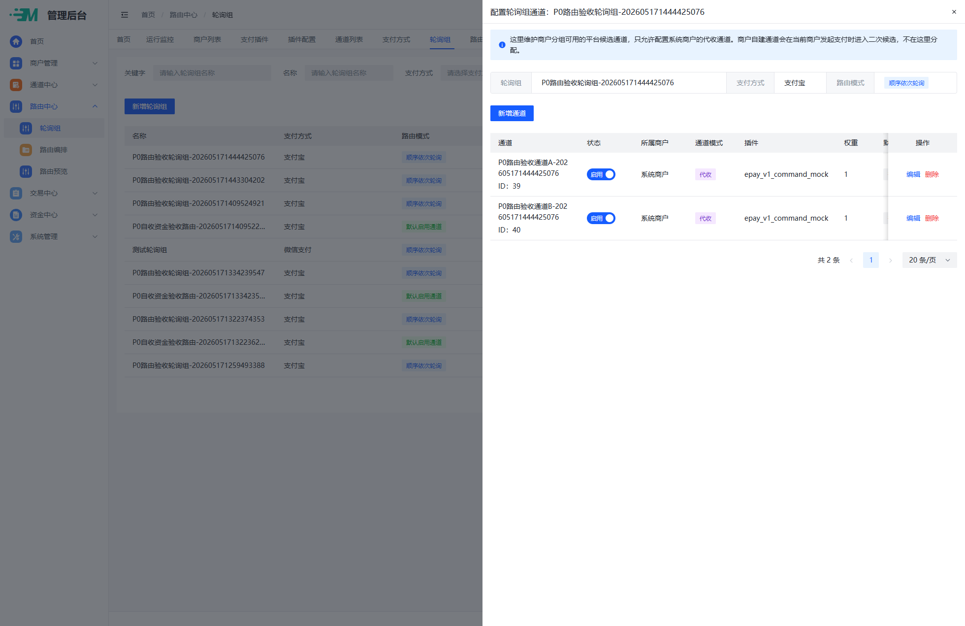Click the 代收 tag for channel ID 40
The height and width of the screenshot is (626, 965).
click(706, 218)
